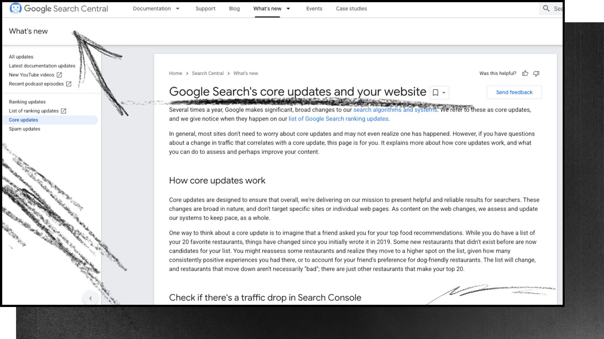Open the bookmark dropdown arrow
The height and width of the screenshot is (339, 604).
tap(444, 93)
